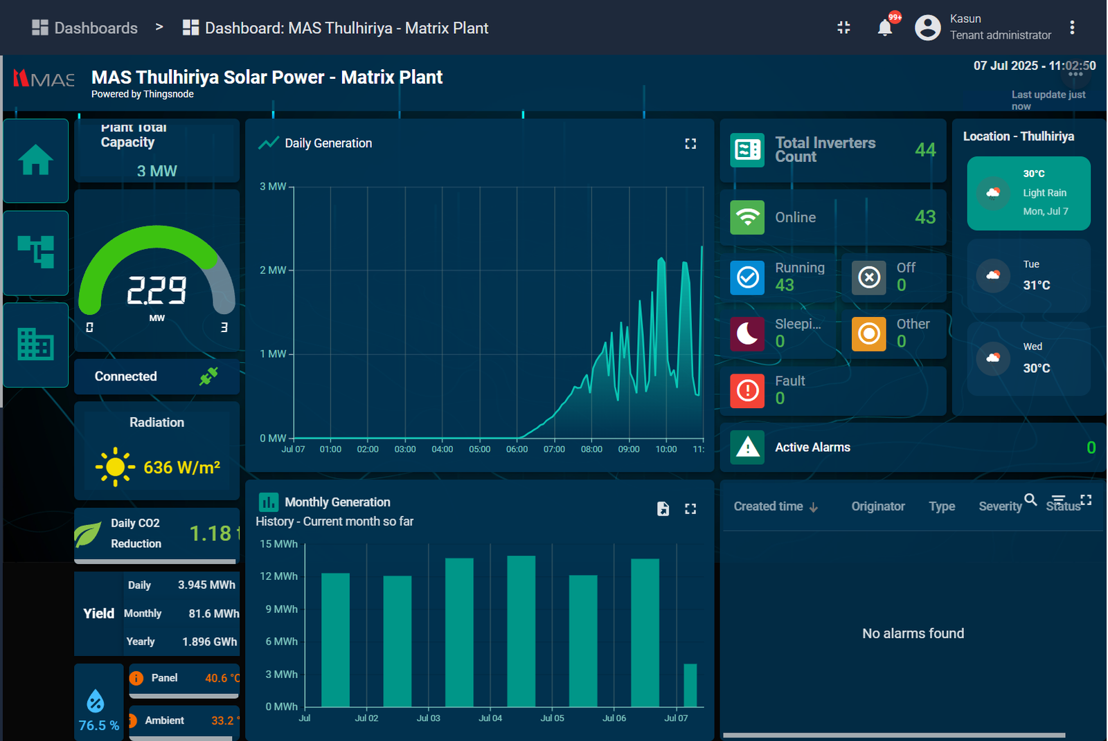Sort alarms by Severity column
This screenshot has width=1108, height=741.
[x=1000, y=506]
